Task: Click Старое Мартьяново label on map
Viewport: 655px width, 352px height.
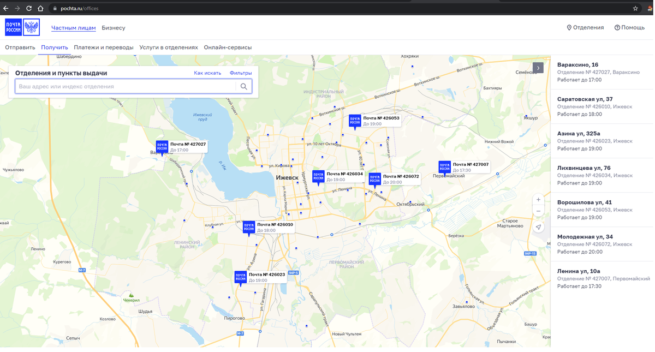Action: click(x=510, y=223)
